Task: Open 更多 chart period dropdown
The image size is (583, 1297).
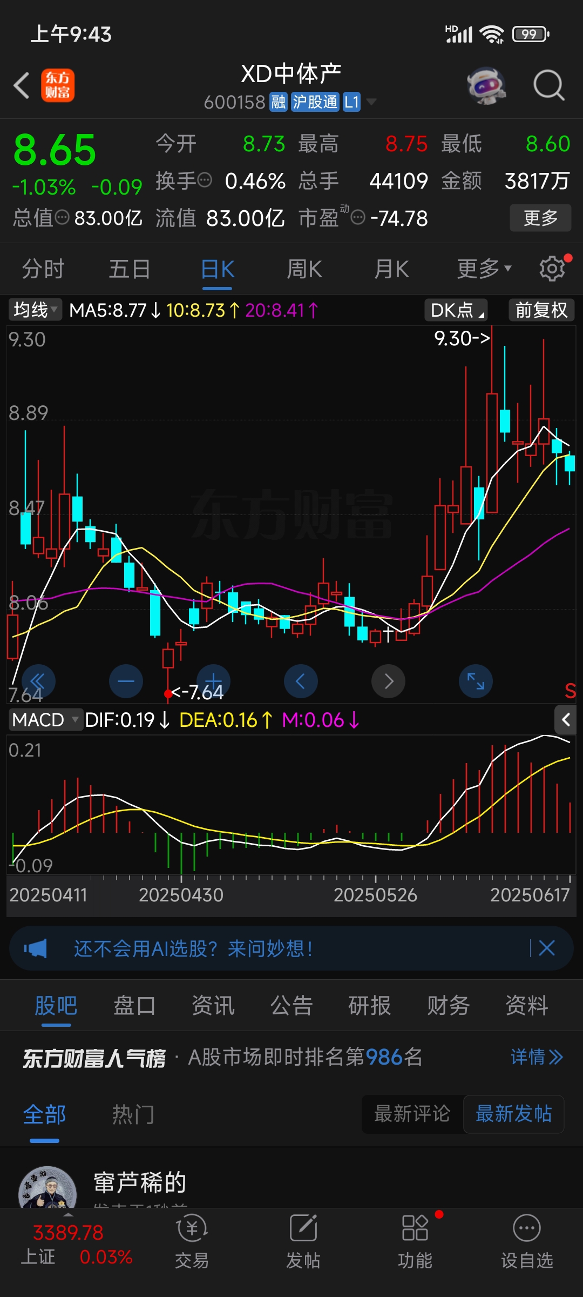Action: (x=484, y=269)
